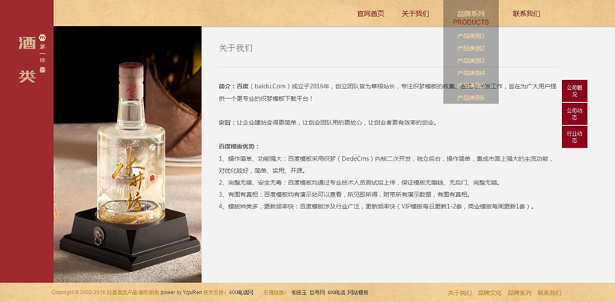The height and width of the screenshot is (302, 615).
Task: Pick 产品类别6 from the dropdown list
Action: pos(470,98)
